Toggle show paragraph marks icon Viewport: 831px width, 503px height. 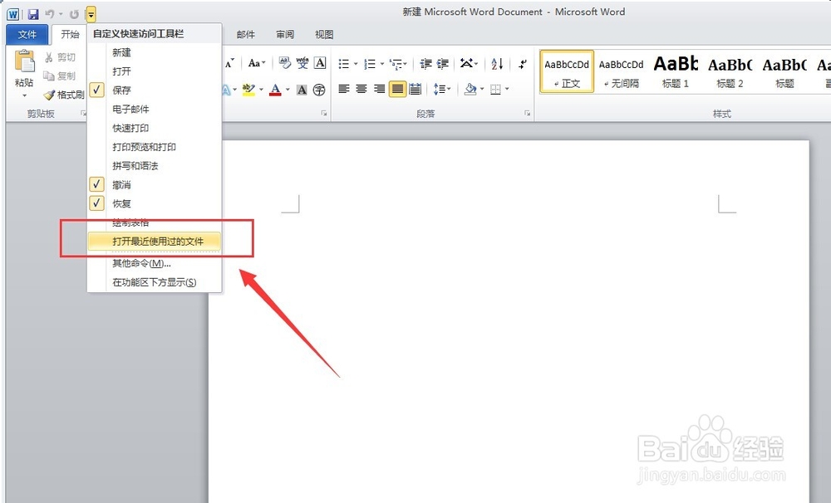pyautogui.click(x=523, y=64)
